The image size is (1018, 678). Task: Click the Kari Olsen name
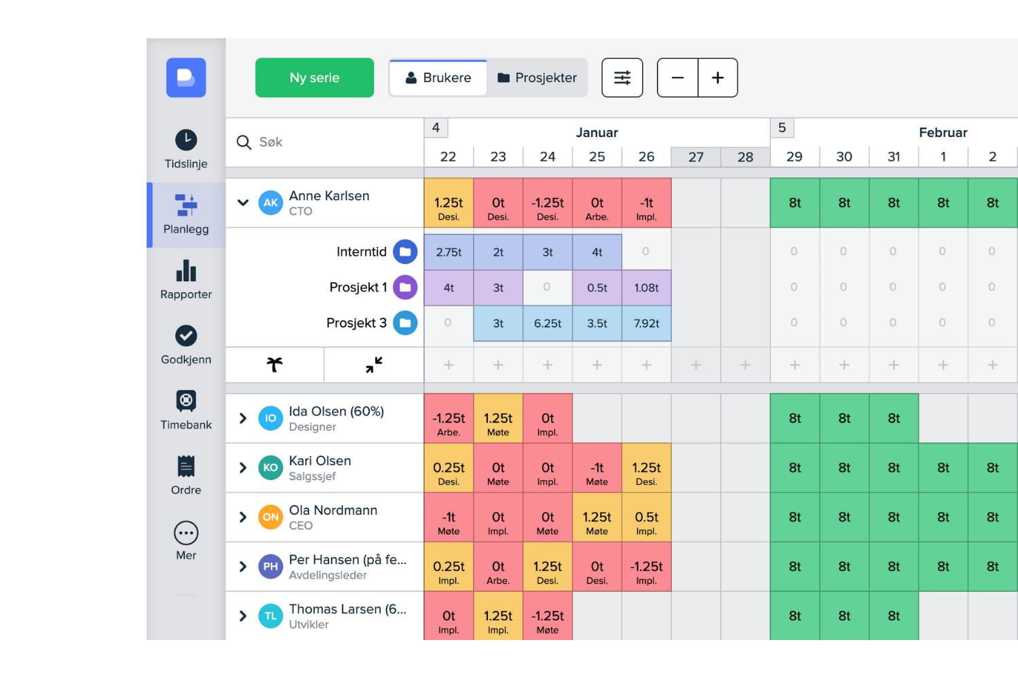tap(320, 461)
